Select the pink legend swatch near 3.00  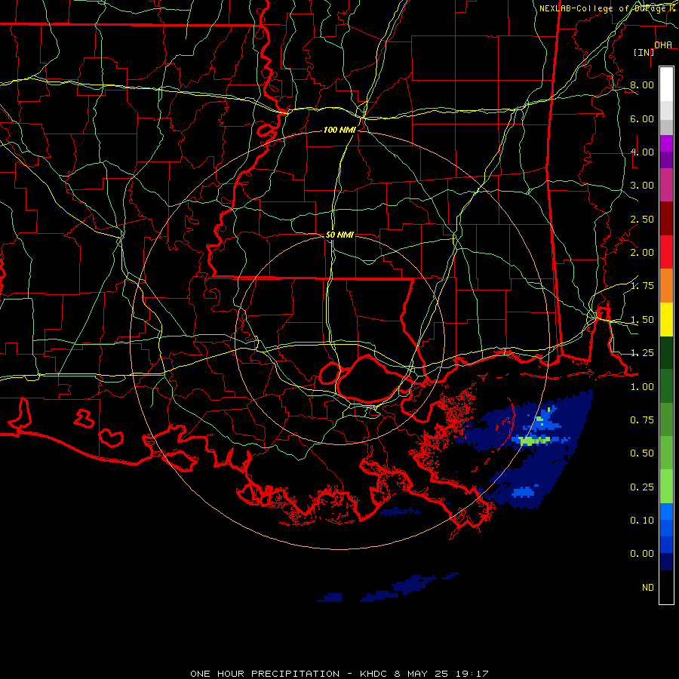(666, 185)
